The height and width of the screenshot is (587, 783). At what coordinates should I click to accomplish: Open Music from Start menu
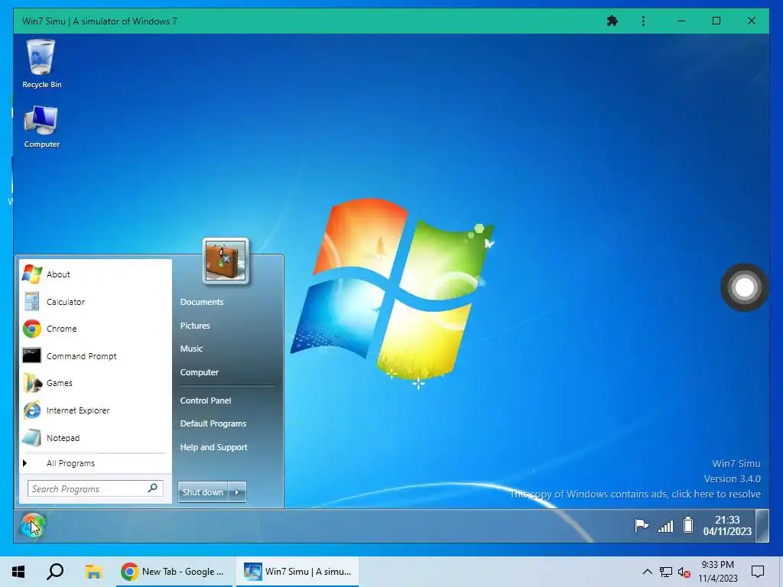coord(191,349)
